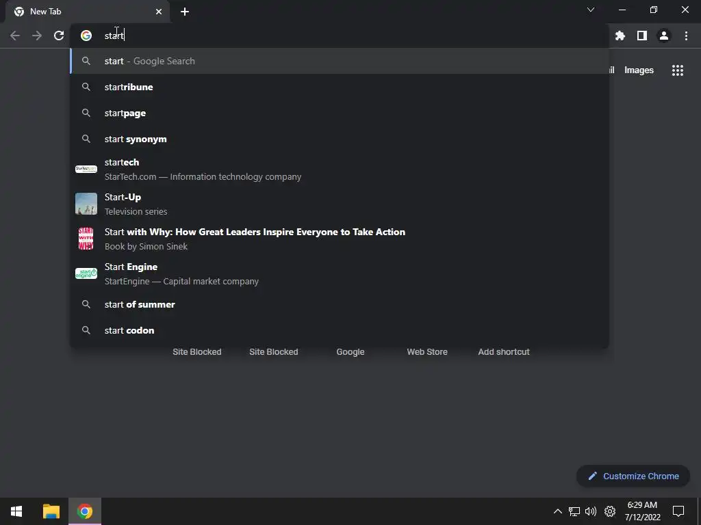Open the profile avatar icon

point(664,36)
